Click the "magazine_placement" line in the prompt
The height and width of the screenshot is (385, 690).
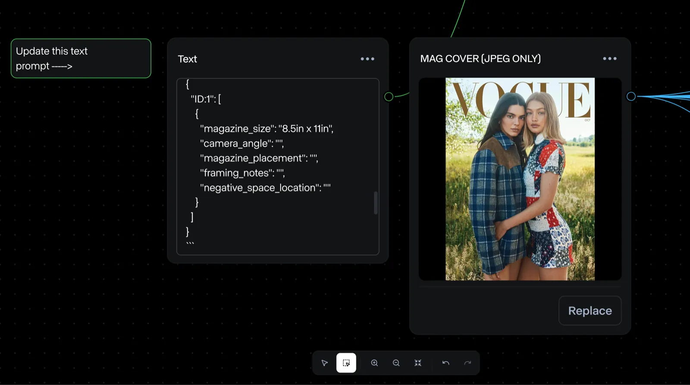coord(259,158)
